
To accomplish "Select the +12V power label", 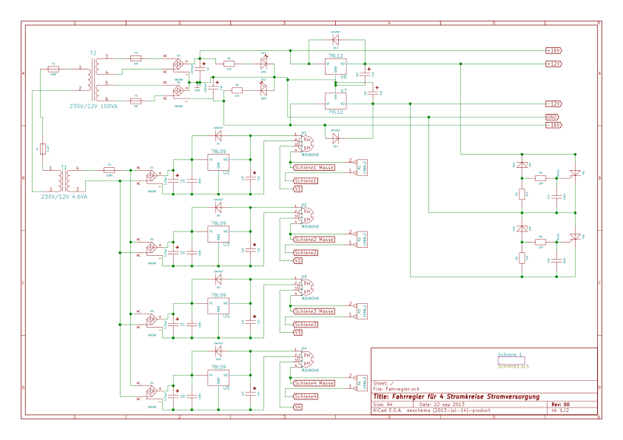I will click(553, 64).
